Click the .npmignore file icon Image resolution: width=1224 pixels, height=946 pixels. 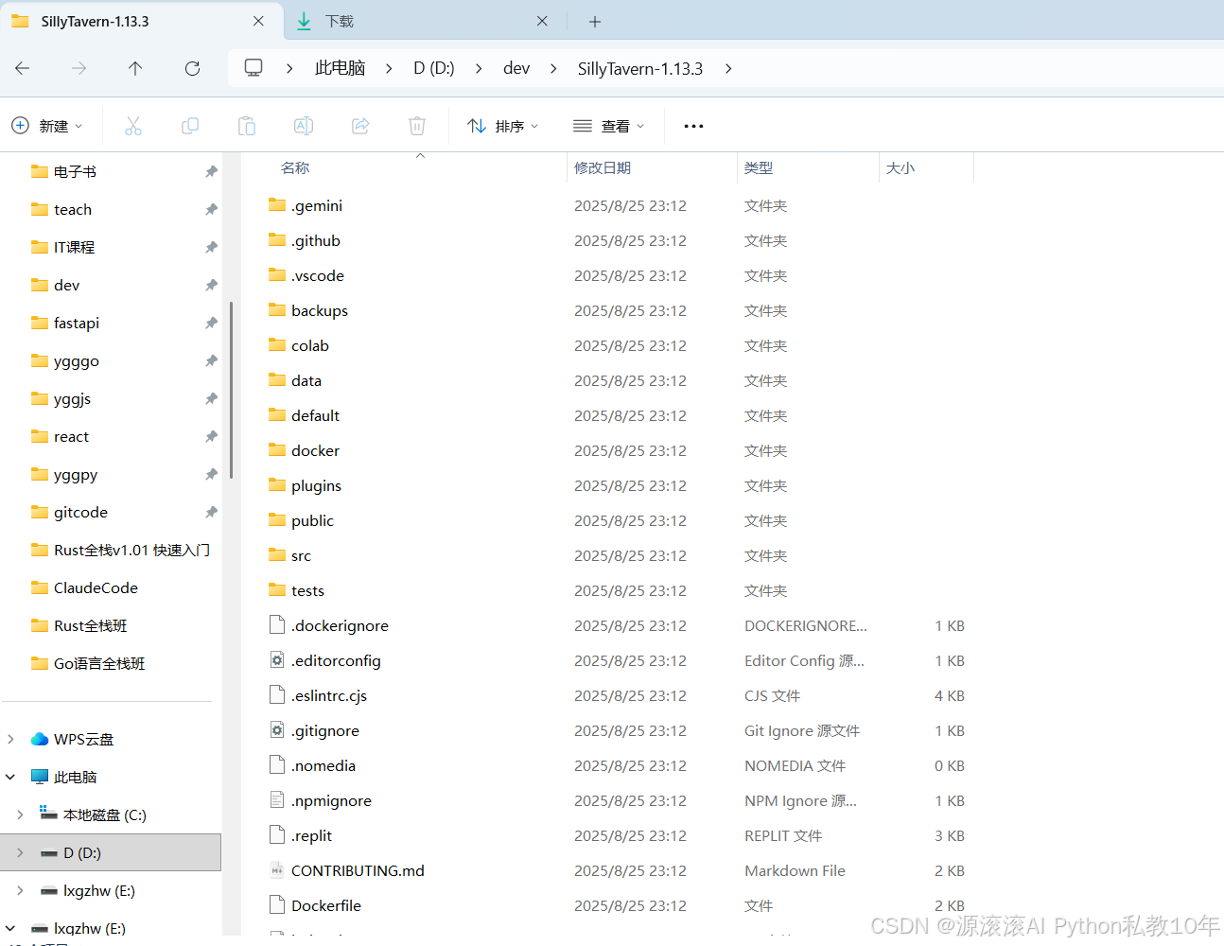tap(277, 800)
